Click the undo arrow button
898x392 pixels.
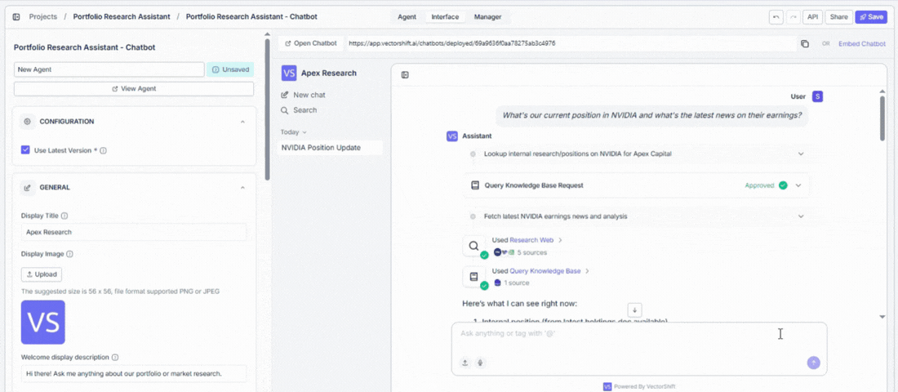point(776,16)
